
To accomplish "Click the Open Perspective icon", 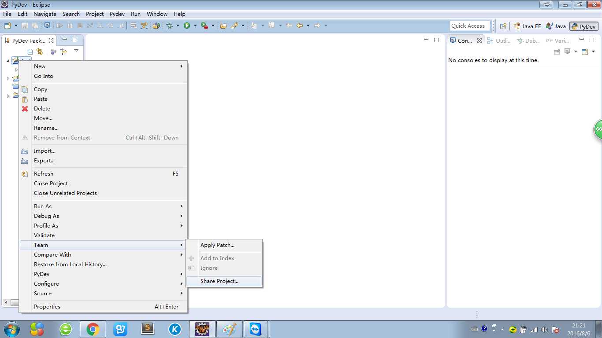I will click(x=503, y=26).
